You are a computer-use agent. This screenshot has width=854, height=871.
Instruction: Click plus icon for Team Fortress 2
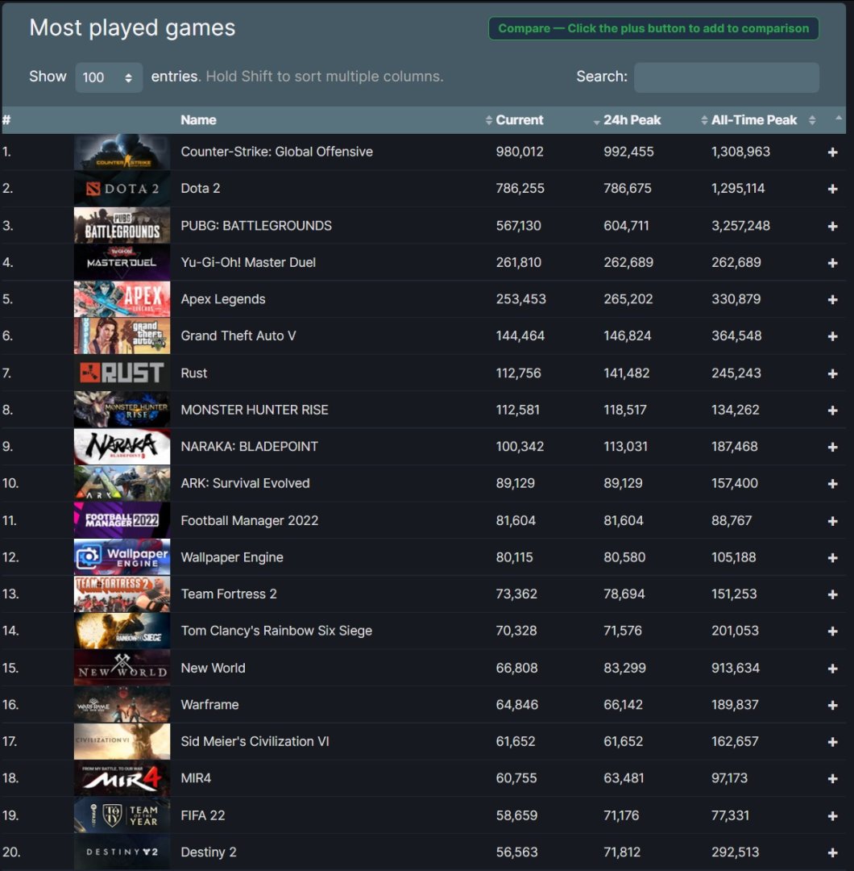pos(832,594)
